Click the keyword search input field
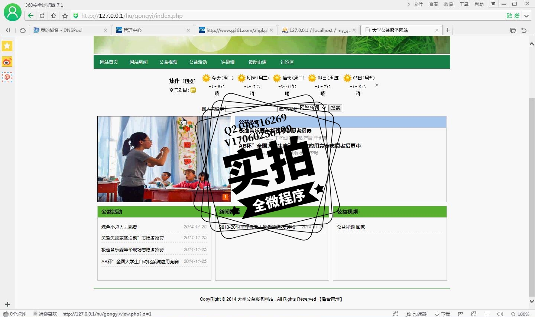The image size is (535, 317). (251, 109)
